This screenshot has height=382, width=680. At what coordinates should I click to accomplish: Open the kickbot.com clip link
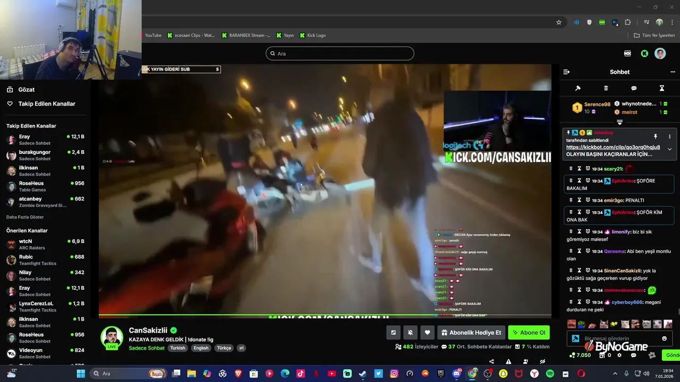tap(613, 147)
